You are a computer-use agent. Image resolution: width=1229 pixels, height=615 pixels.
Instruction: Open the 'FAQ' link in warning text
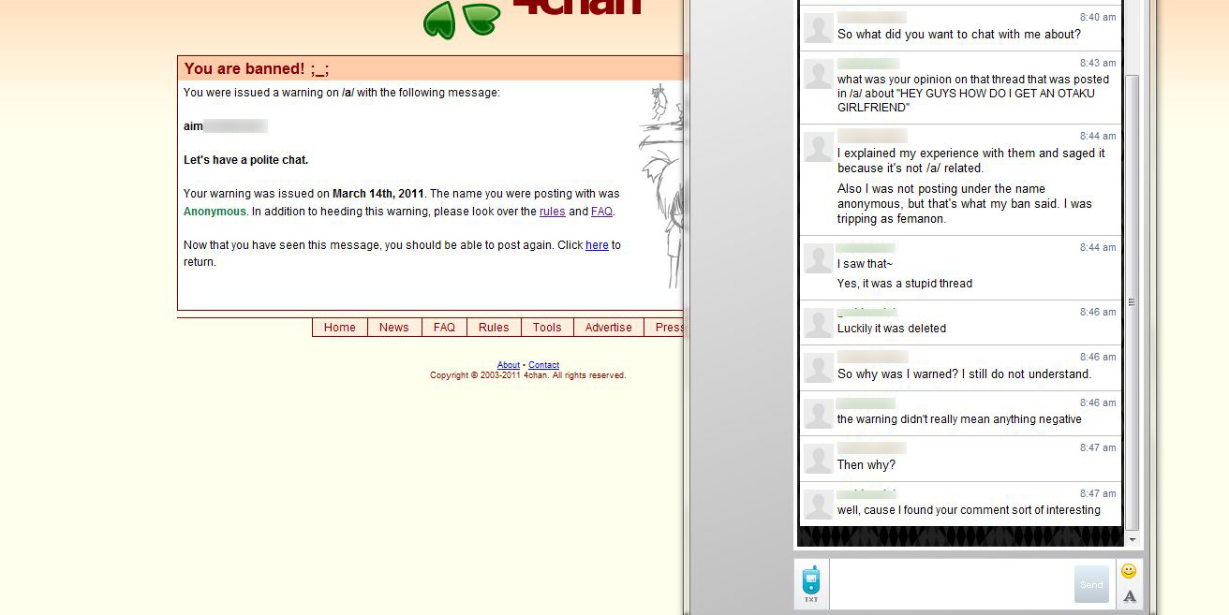pos(601,212)
